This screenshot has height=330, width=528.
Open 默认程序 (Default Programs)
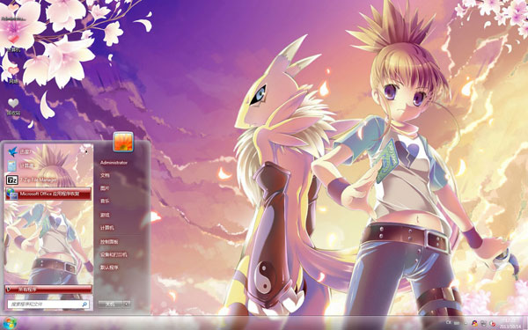pos(109,268)
